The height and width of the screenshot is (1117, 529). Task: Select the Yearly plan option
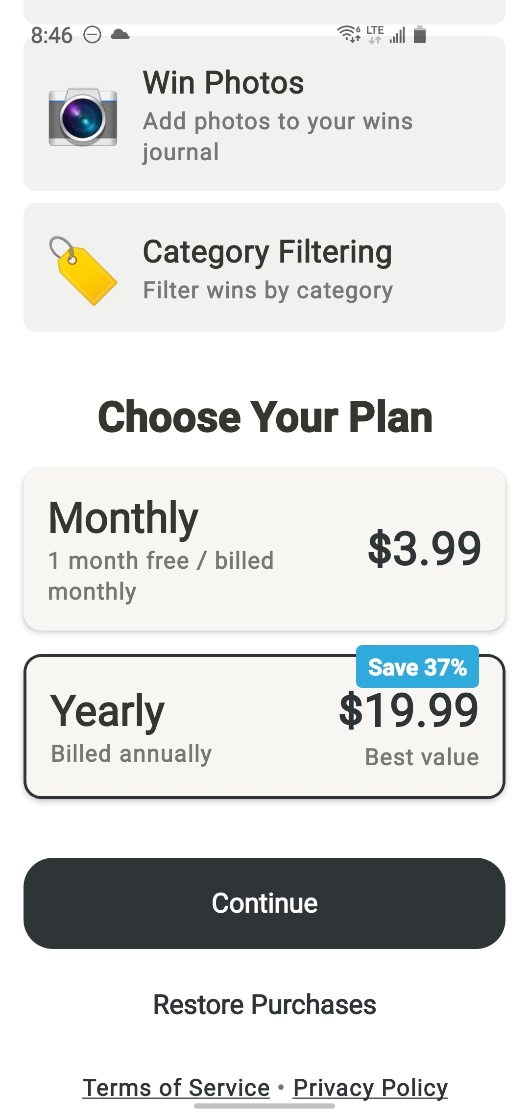tap(264, 727)
